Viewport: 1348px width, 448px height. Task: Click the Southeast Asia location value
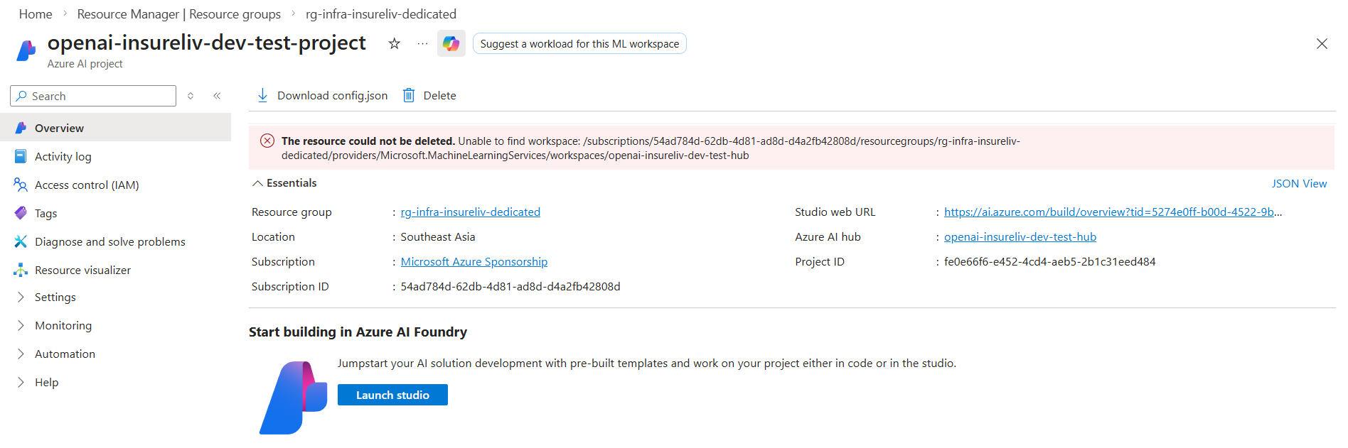coord(438,236)
